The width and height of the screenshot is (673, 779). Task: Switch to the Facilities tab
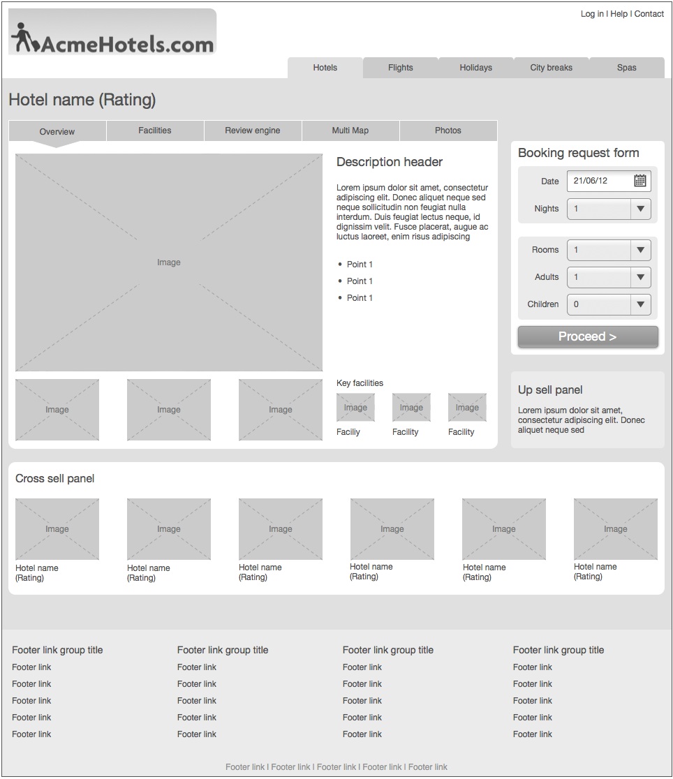click(154, 131)
